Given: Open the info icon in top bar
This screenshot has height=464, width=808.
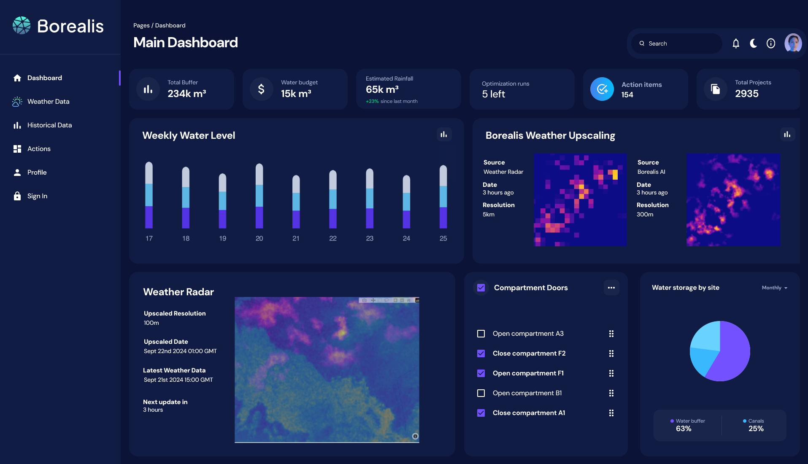Looking at the screenshot, I should tap(771, 43).
